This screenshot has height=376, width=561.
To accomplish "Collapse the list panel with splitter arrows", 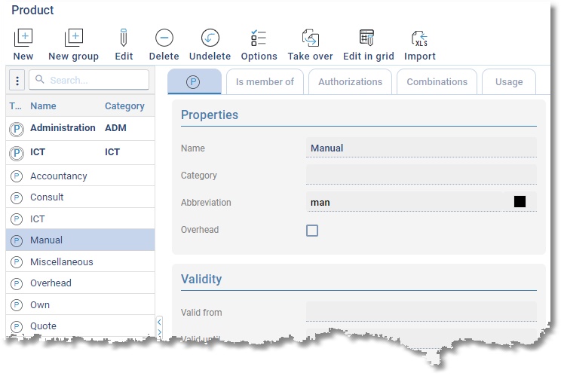I will click(159, 327).
